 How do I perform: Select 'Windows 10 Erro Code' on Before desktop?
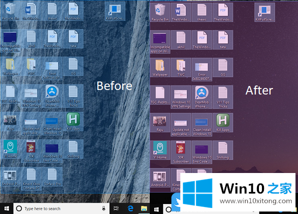pyautogui.click(x=52, y=151)
